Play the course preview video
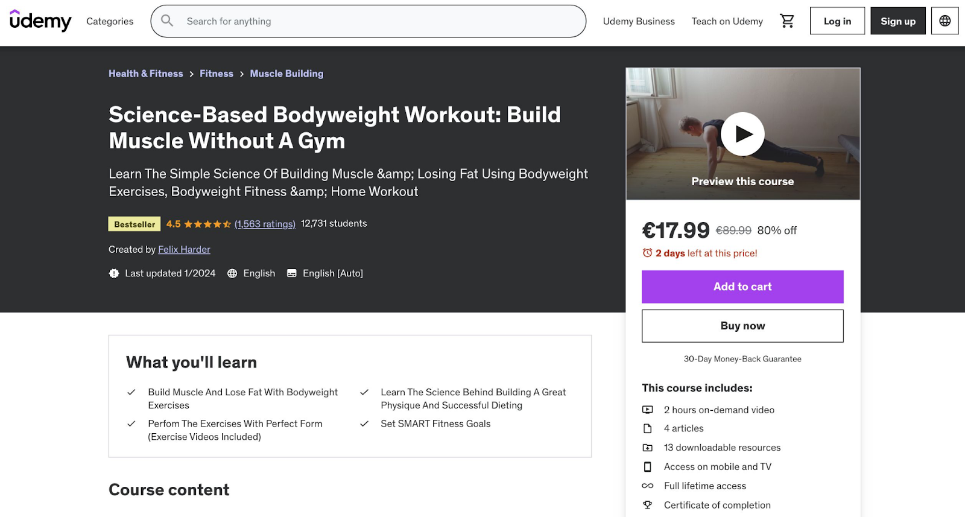The height and width of the screenshot is (517, 965). pos(742,133)
